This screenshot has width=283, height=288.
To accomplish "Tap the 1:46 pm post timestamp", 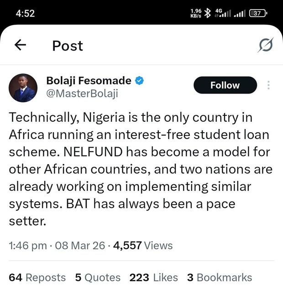I will pos(28,246).
